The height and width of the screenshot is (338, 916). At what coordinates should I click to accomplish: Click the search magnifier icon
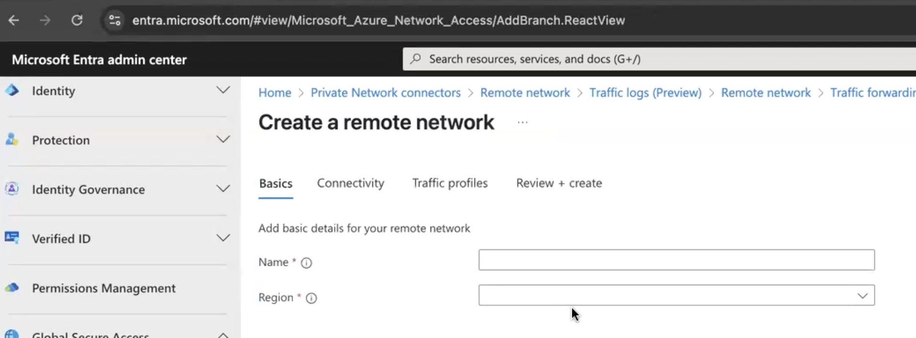tap(415, 59)
